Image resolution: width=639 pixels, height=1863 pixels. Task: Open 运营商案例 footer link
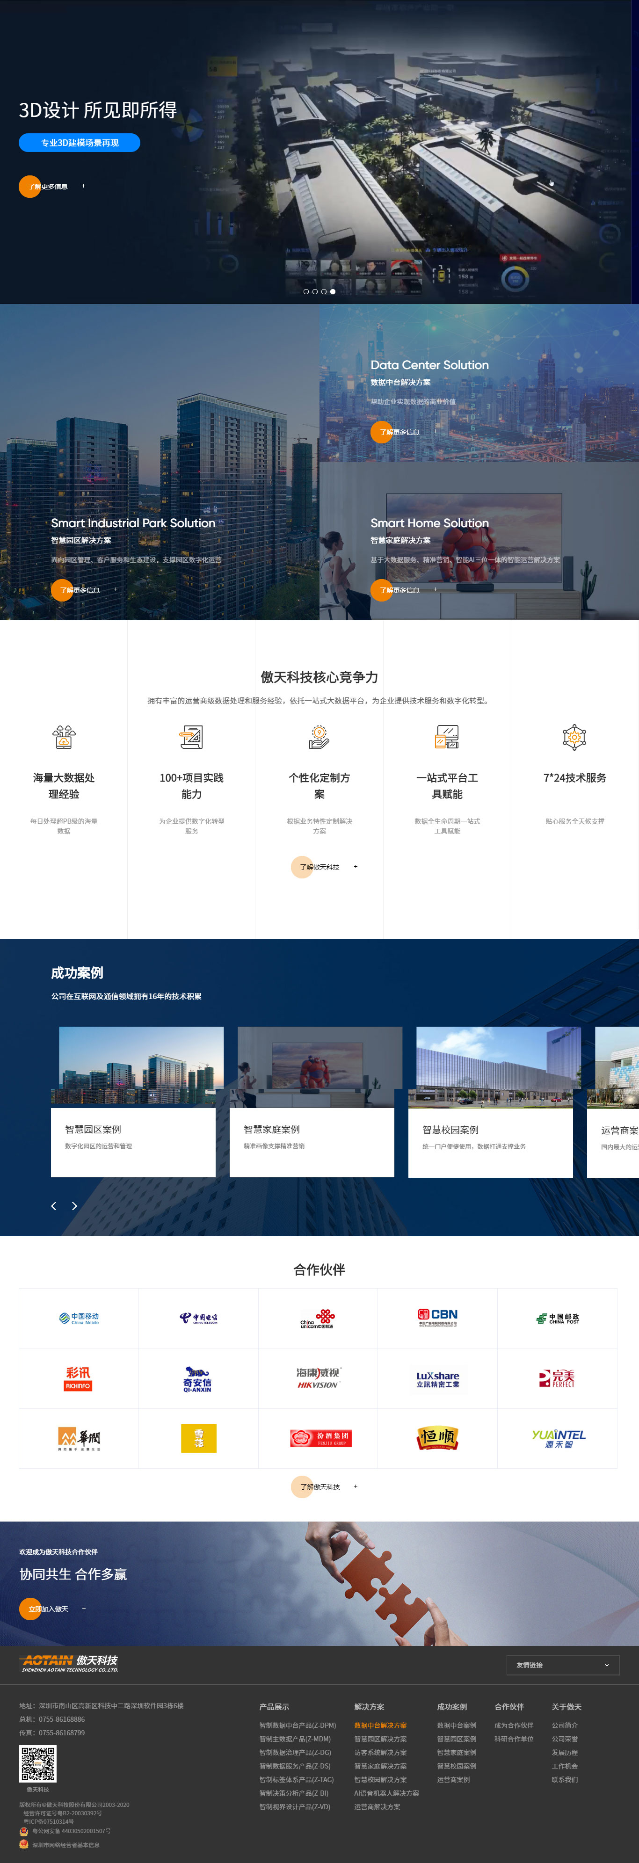(453, 1780)
